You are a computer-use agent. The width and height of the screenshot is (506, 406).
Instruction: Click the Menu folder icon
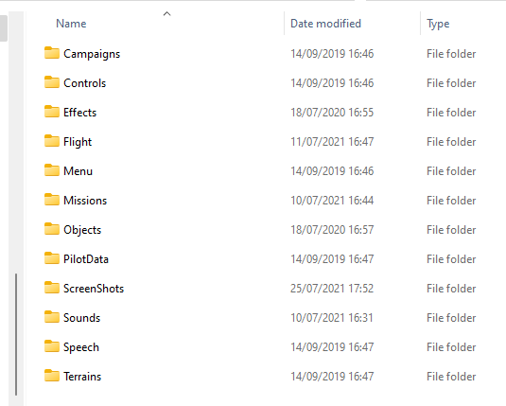coord(52,170)
